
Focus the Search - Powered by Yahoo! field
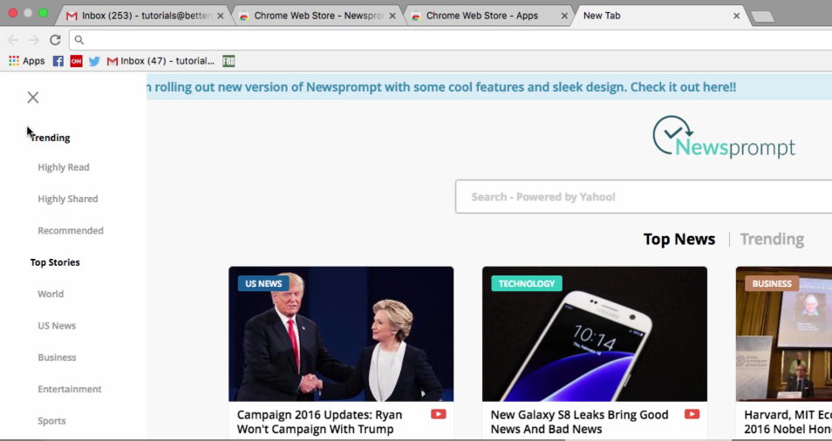point(644,197)
